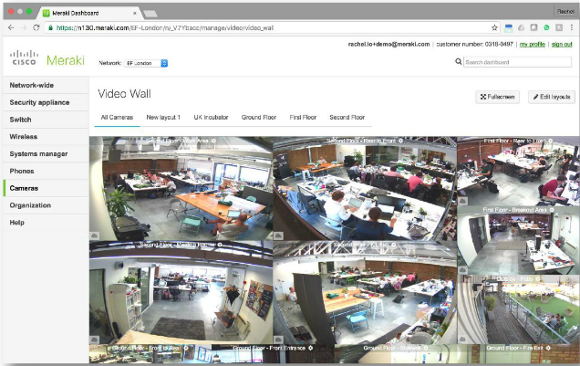580x366 pixels.
Task: Click into the Search dashboard field
Action: tap(517, 62)
